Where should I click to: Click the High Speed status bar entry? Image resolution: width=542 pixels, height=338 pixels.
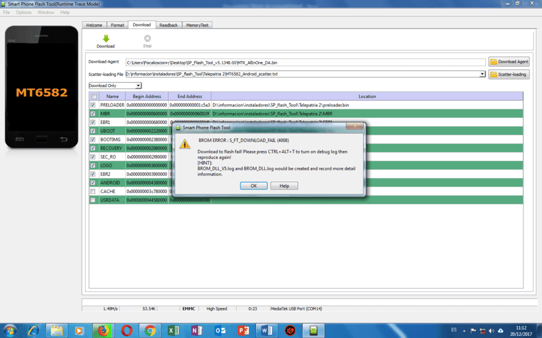(217, 309)
